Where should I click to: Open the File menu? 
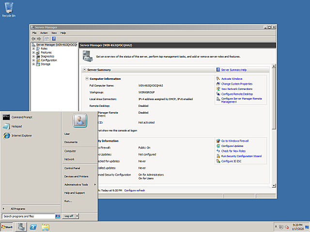[34, 33]
